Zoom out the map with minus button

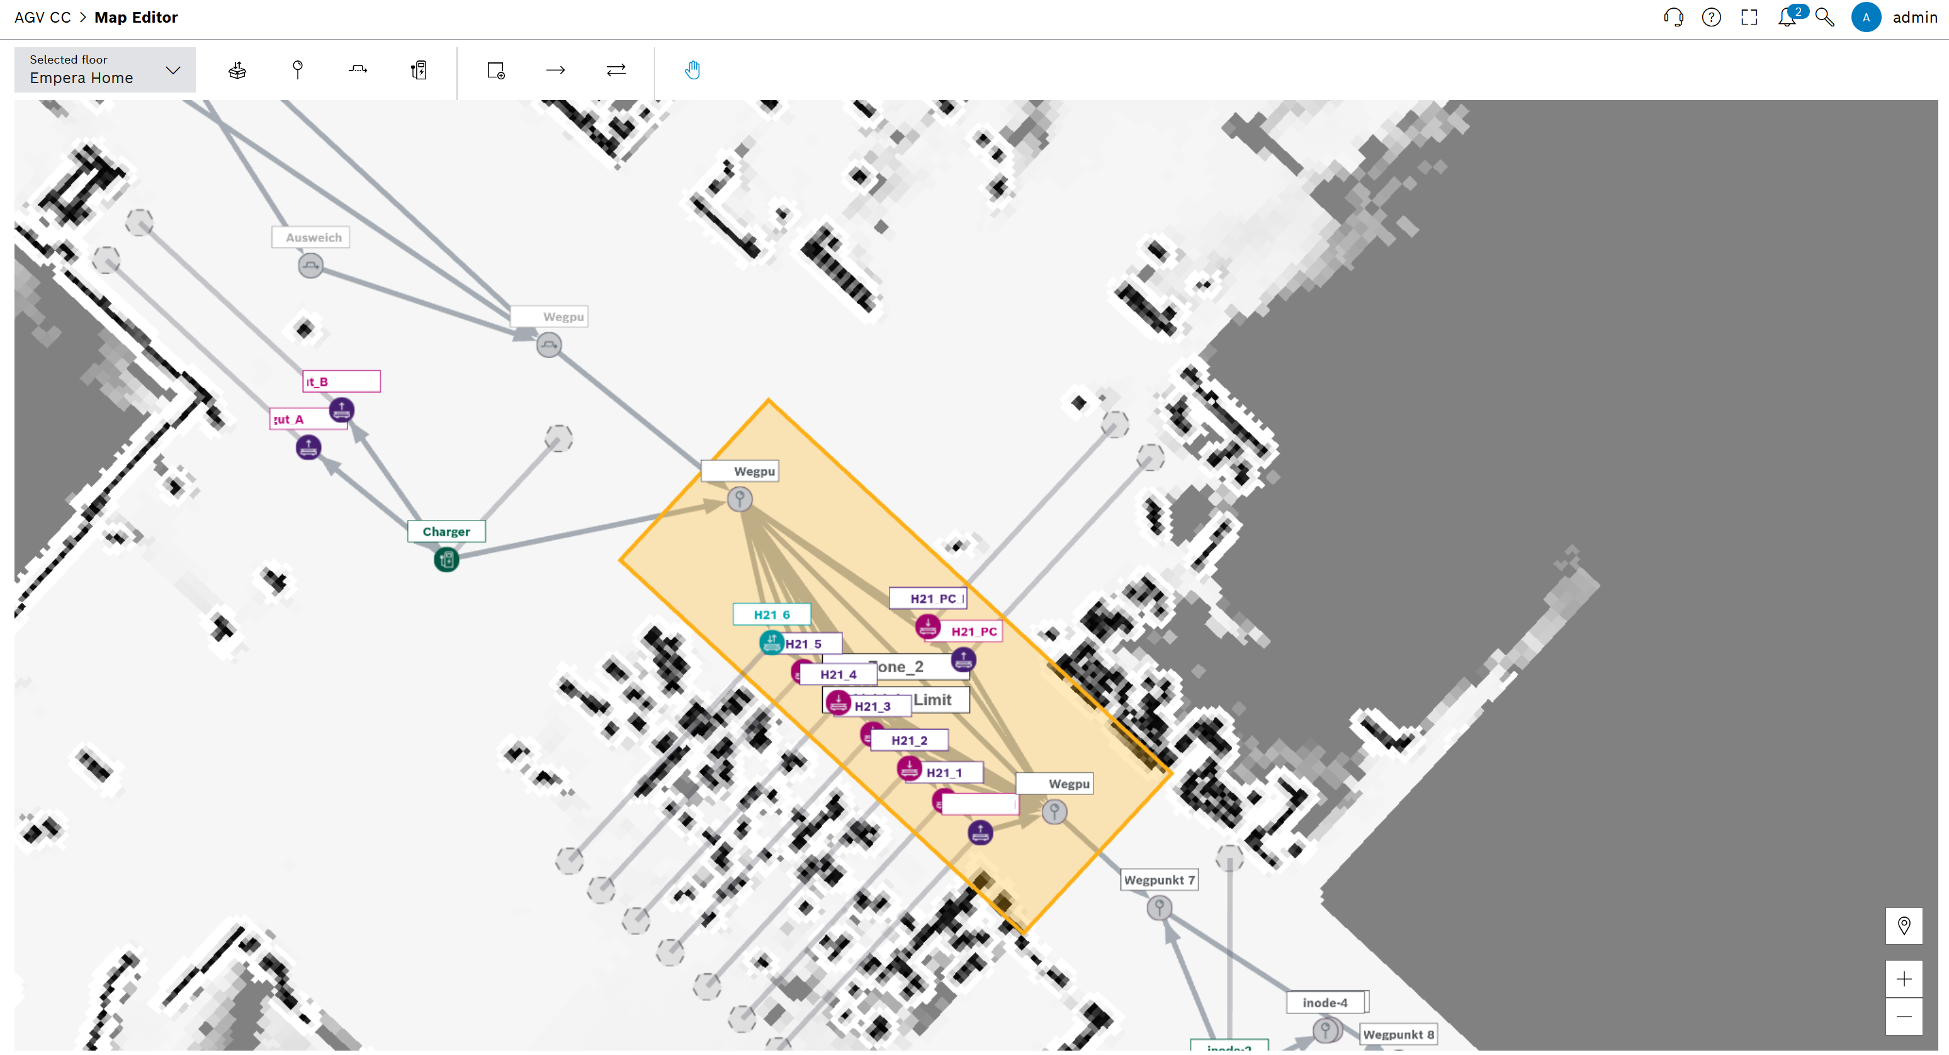[1904, 1017]
